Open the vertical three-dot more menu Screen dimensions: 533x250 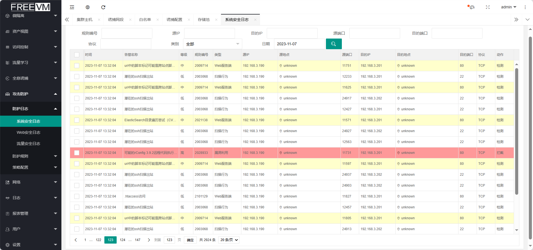pyautogui.click(x=525, y=7)
